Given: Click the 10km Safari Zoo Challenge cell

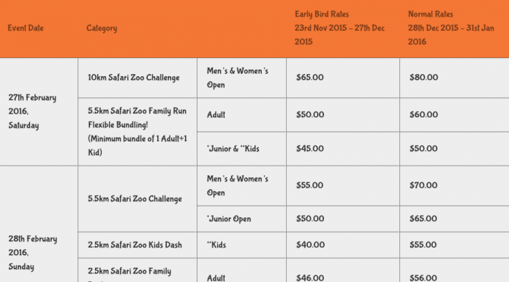Looking at the screenshot, I should (x=137, y=78).
